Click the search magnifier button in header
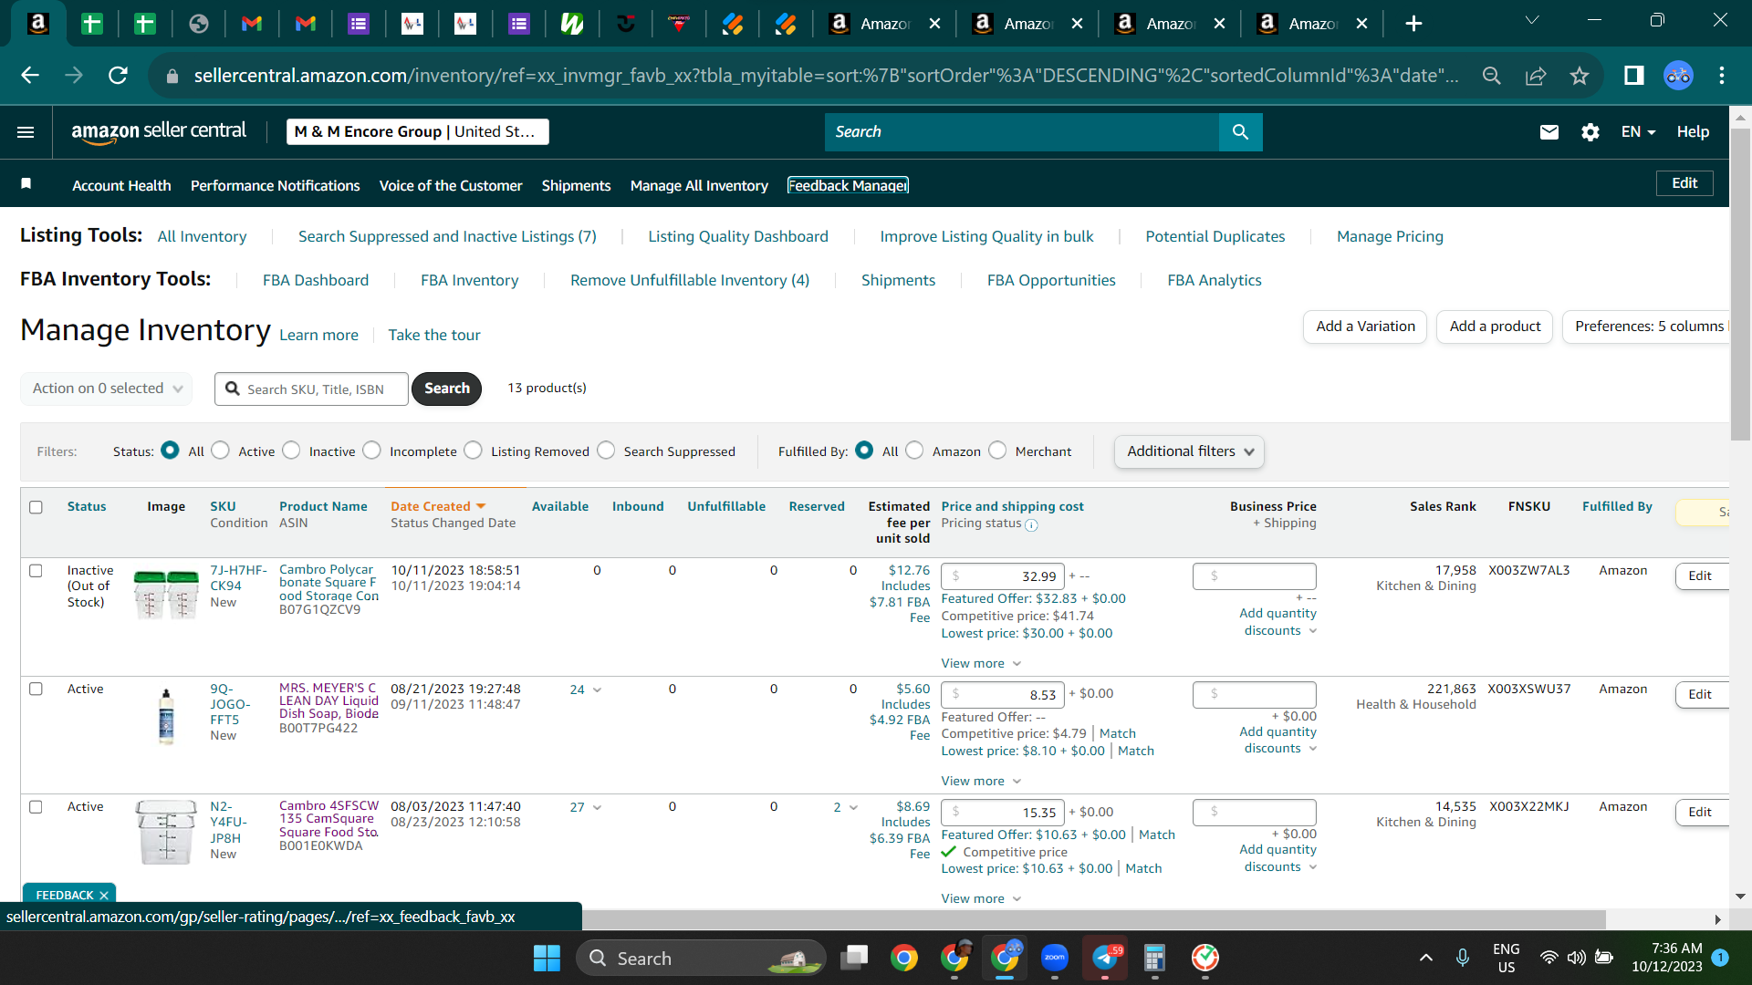Screen dimensions: 1752x985 point(1240,132)
